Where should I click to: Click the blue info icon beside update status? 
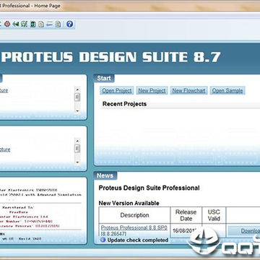point(103,240)
